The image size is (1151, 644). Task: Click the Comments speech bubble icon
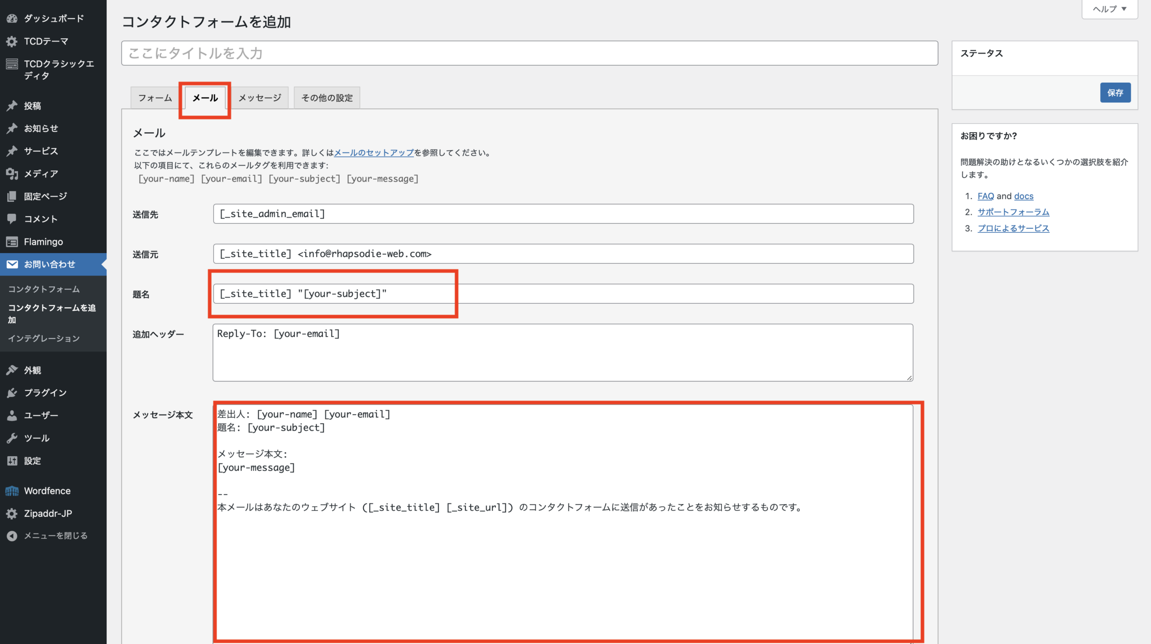click(x=12, y=218)
